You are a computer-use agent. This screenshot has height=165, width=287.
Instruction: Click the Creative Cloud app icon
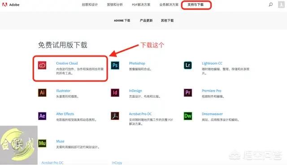click(x=42, y=65)
